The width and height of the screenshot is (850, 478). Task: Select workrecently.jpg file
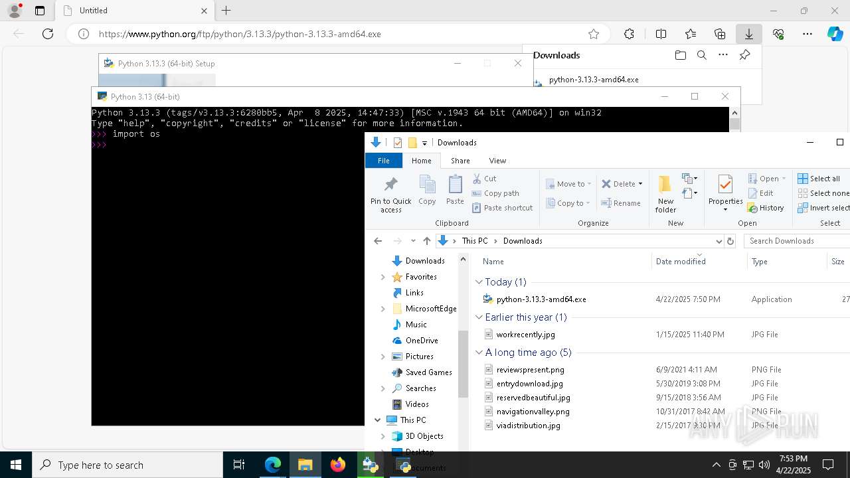(x=525, y=335)
